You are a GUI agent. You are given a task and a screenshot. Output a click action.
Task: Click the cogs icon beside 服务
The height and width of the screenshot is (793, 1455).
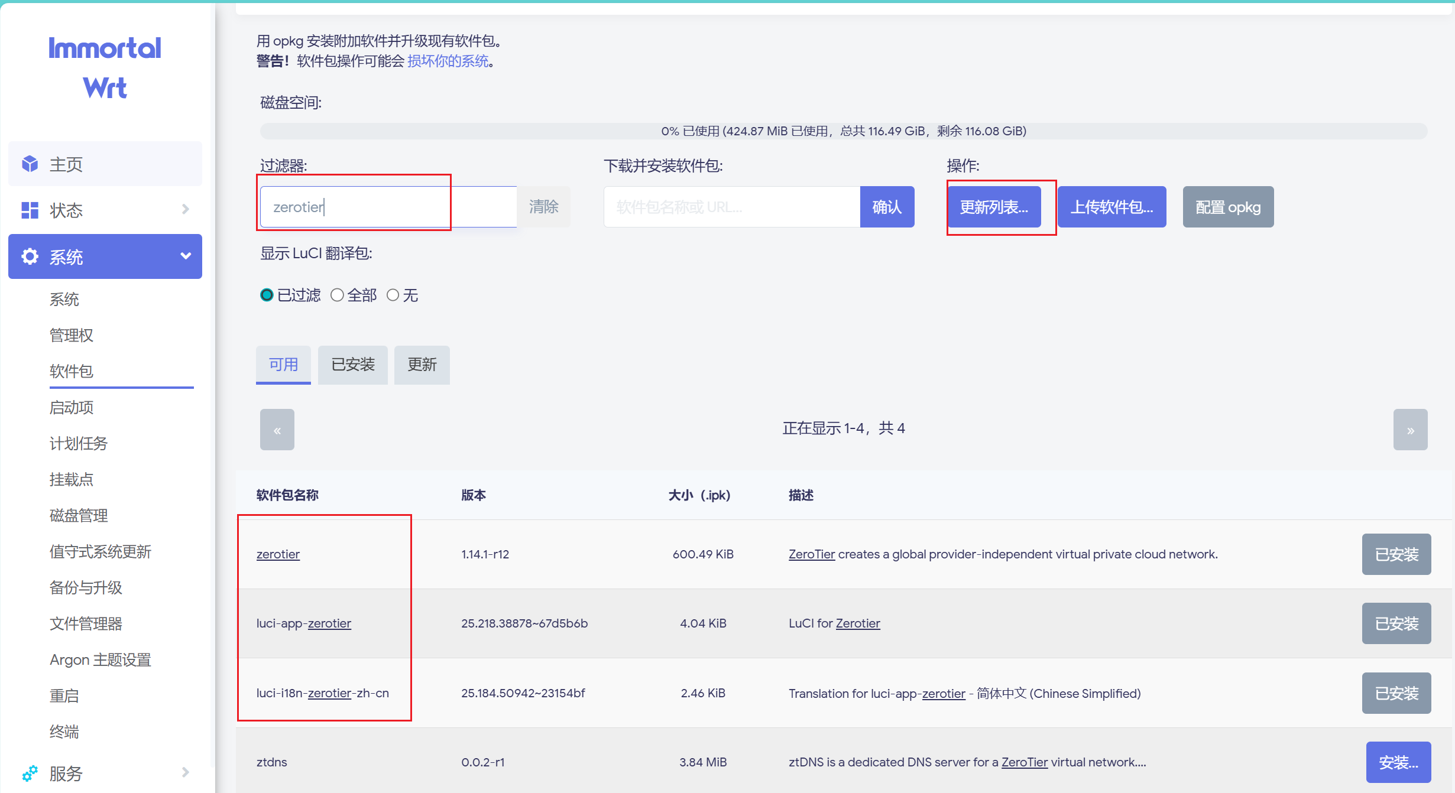(x=30, y=773)
